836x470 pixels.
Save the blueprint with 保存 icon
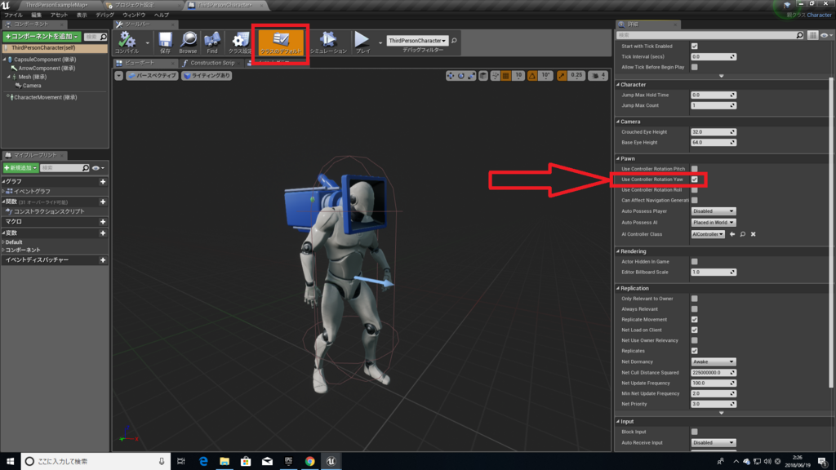click(165, 42)
